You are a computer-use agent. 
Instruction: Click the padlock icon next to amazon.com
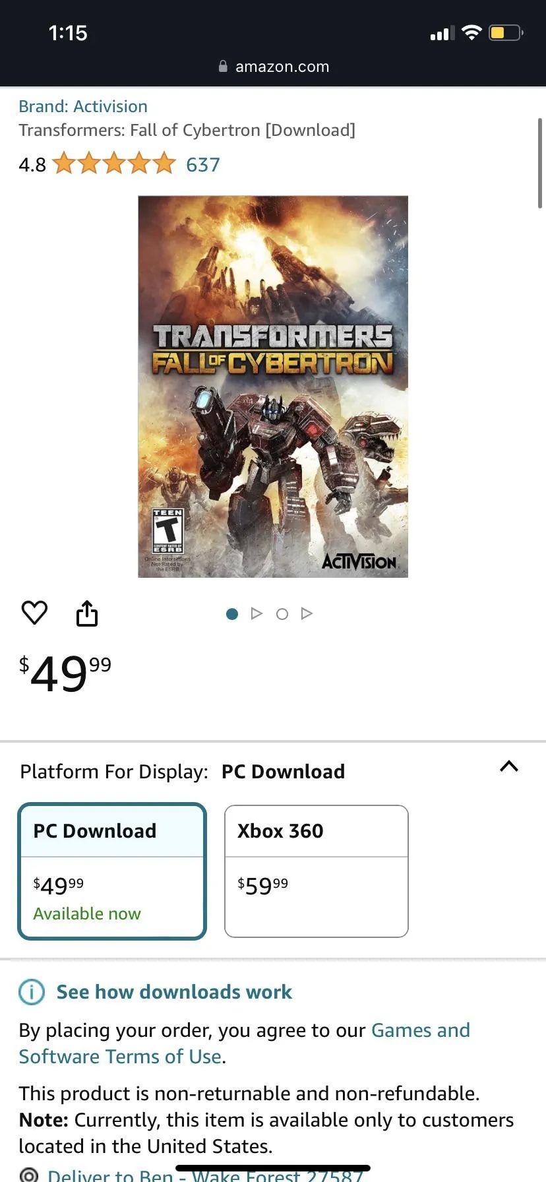223,66
